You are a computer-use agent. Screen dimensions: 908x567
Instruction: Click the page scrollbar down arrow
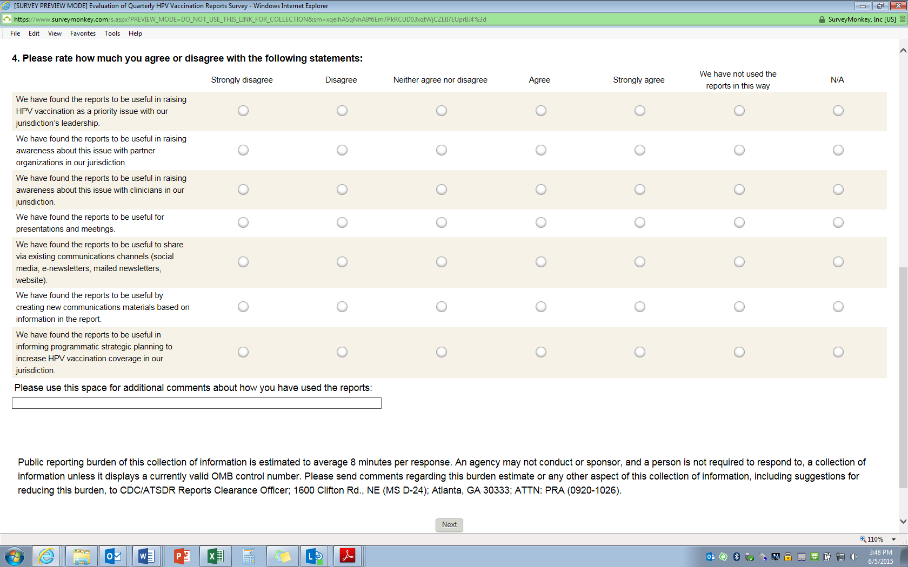903,522
